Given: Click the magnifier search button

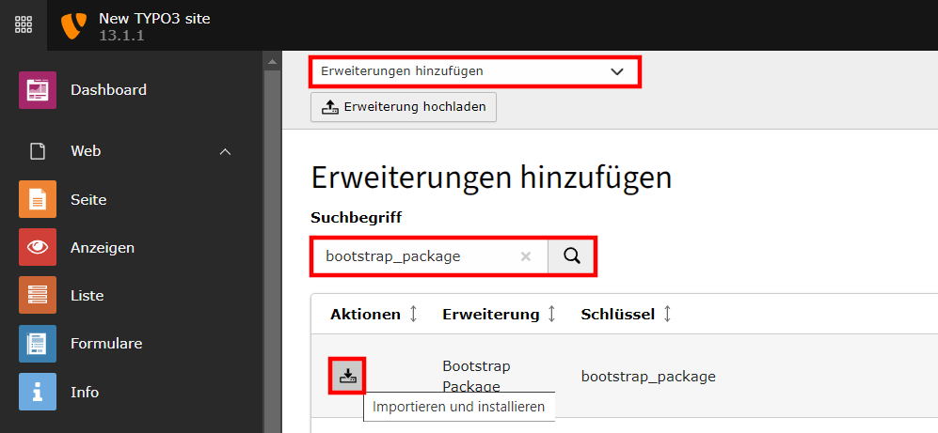Looking at the screenshot, I should tap(571, 256).
